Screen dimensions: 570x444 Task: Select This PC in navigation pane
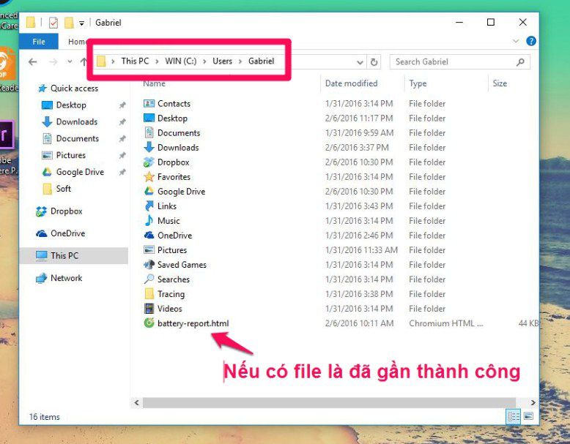point(64,256)
